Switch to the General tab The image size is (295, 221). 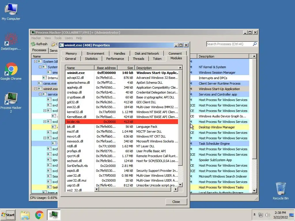(71, 59)
